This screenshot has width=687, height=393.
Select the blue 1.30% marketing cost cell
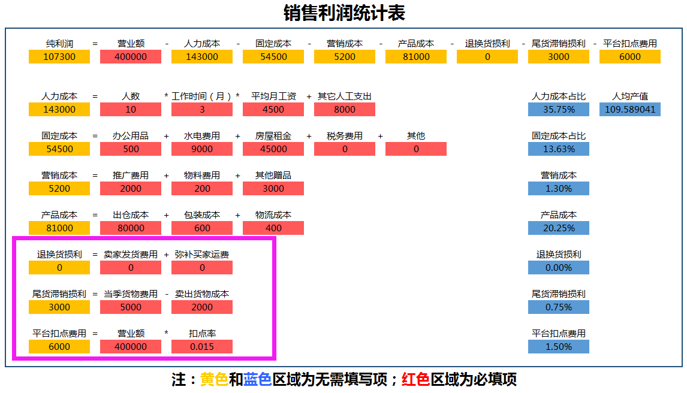click(559, 189)
